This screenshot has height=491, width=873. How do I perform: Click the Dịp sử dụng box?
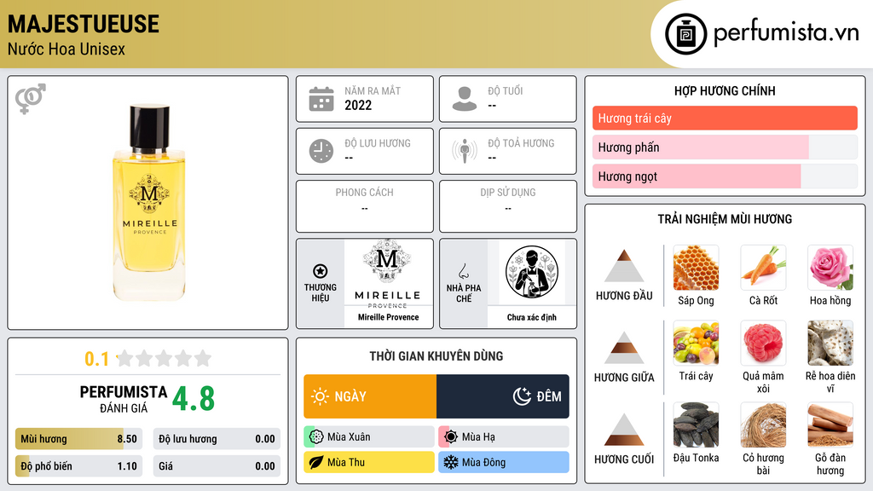(508, 206)
